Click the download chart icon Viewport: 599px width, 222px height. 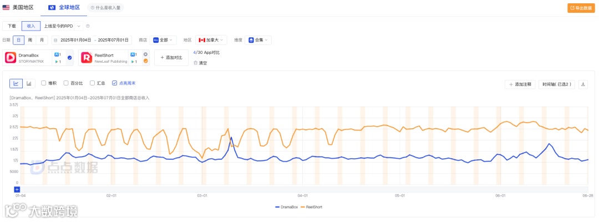pyautogui.click(x=583, y=84)
